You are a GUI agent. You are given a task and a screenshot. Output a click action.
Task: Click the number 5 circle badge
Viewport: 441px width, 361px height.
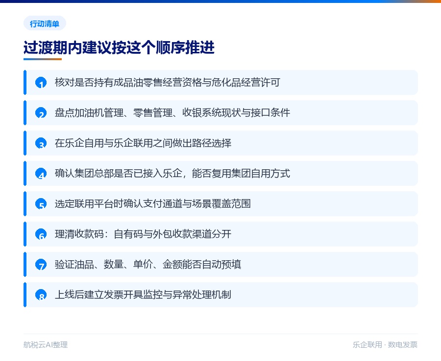point(41,204)
